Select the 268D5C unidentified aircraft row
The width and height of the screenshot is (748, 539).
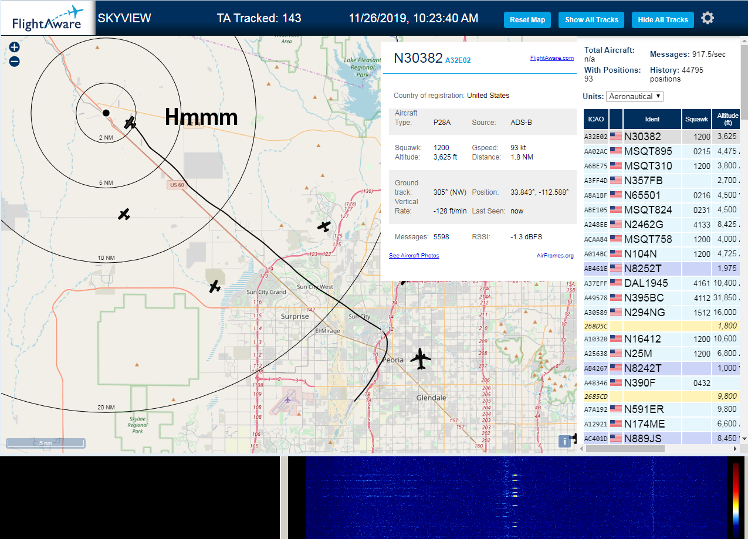coord(662,326)
